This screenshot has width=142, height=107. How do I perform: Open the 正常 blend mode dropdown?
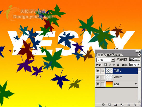(106, 60)
